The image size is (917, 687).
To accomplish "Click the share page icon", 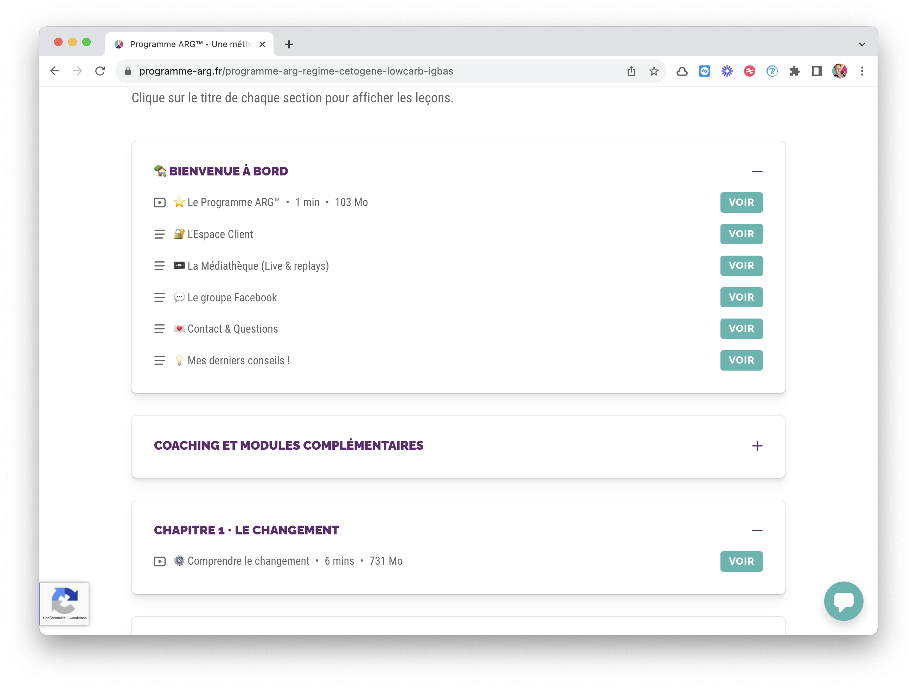I will (x=631, y=71).
